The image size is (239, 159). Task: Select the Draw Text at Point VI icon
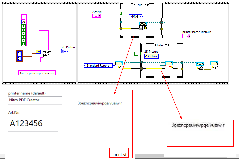click(47, 54)
